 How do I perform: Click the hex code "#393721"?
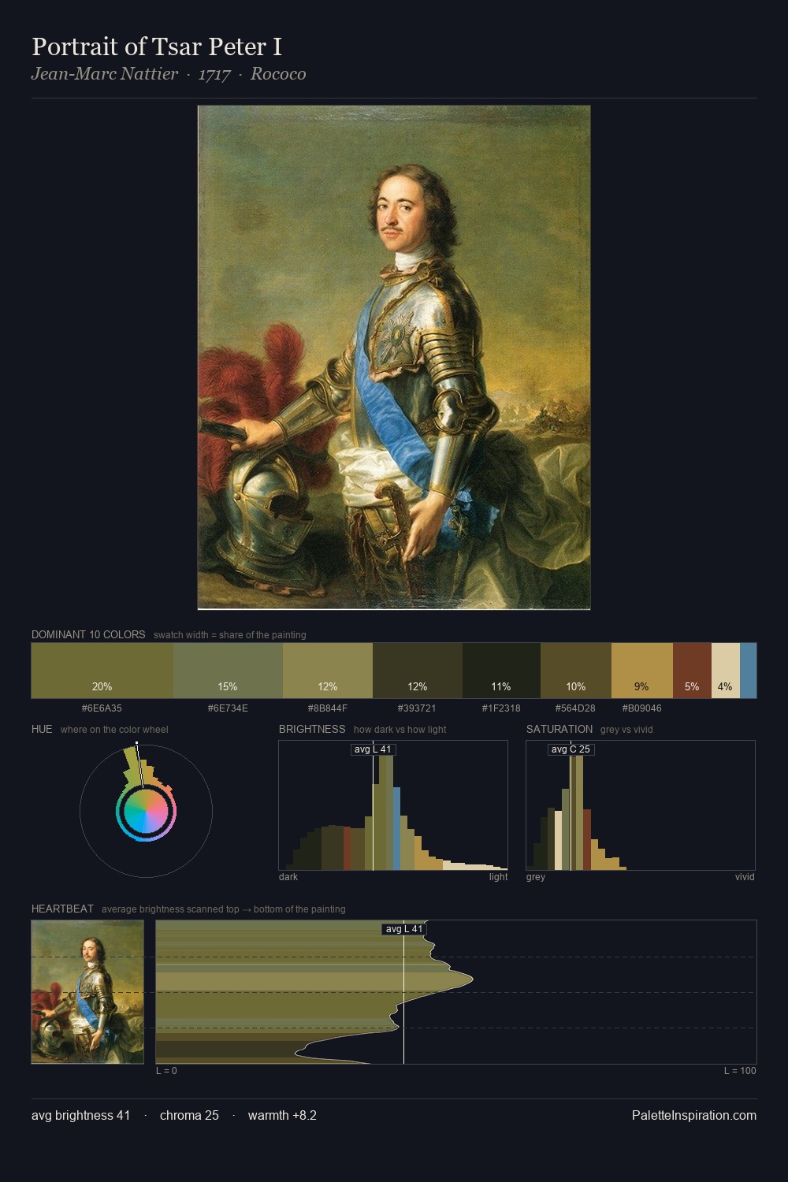click(x=417, y=708)
